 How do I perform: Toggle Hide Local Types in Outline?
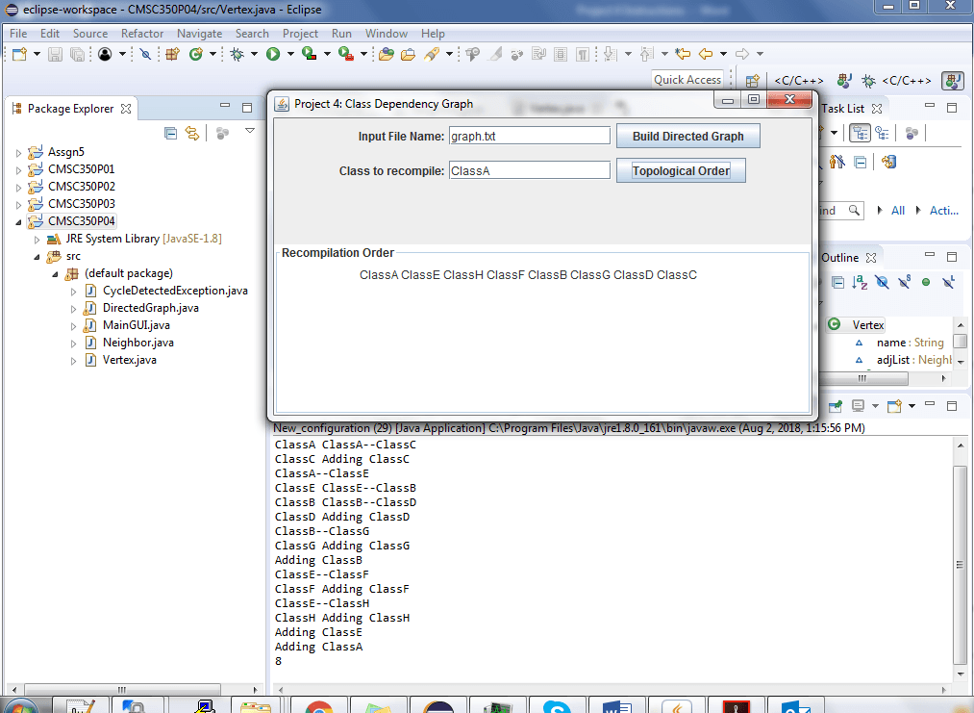click(x=948, y=283)
